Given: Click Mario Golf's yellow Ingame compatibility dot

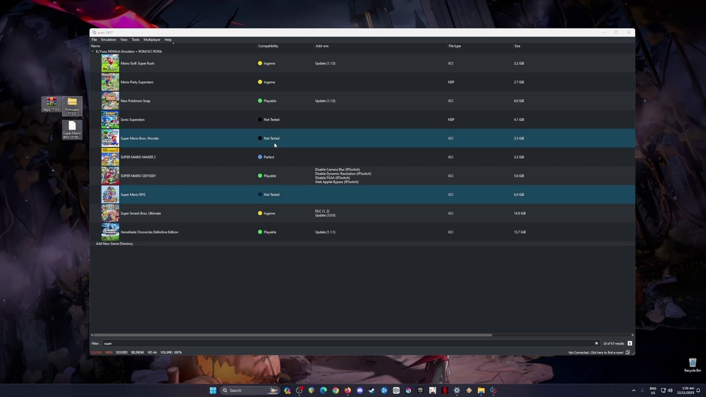Looking at the screenshot, I should (260, 63).
